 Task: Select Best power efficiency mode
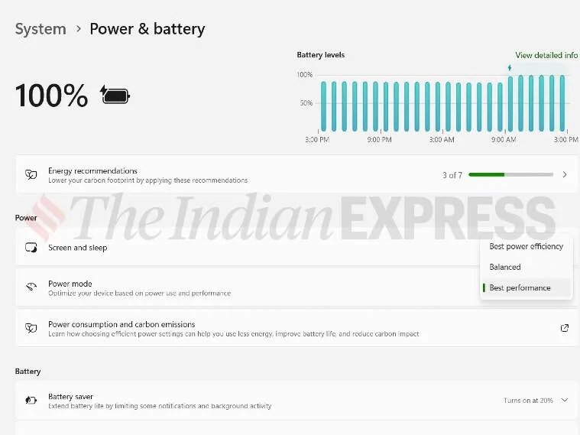(x=526, y=246)
